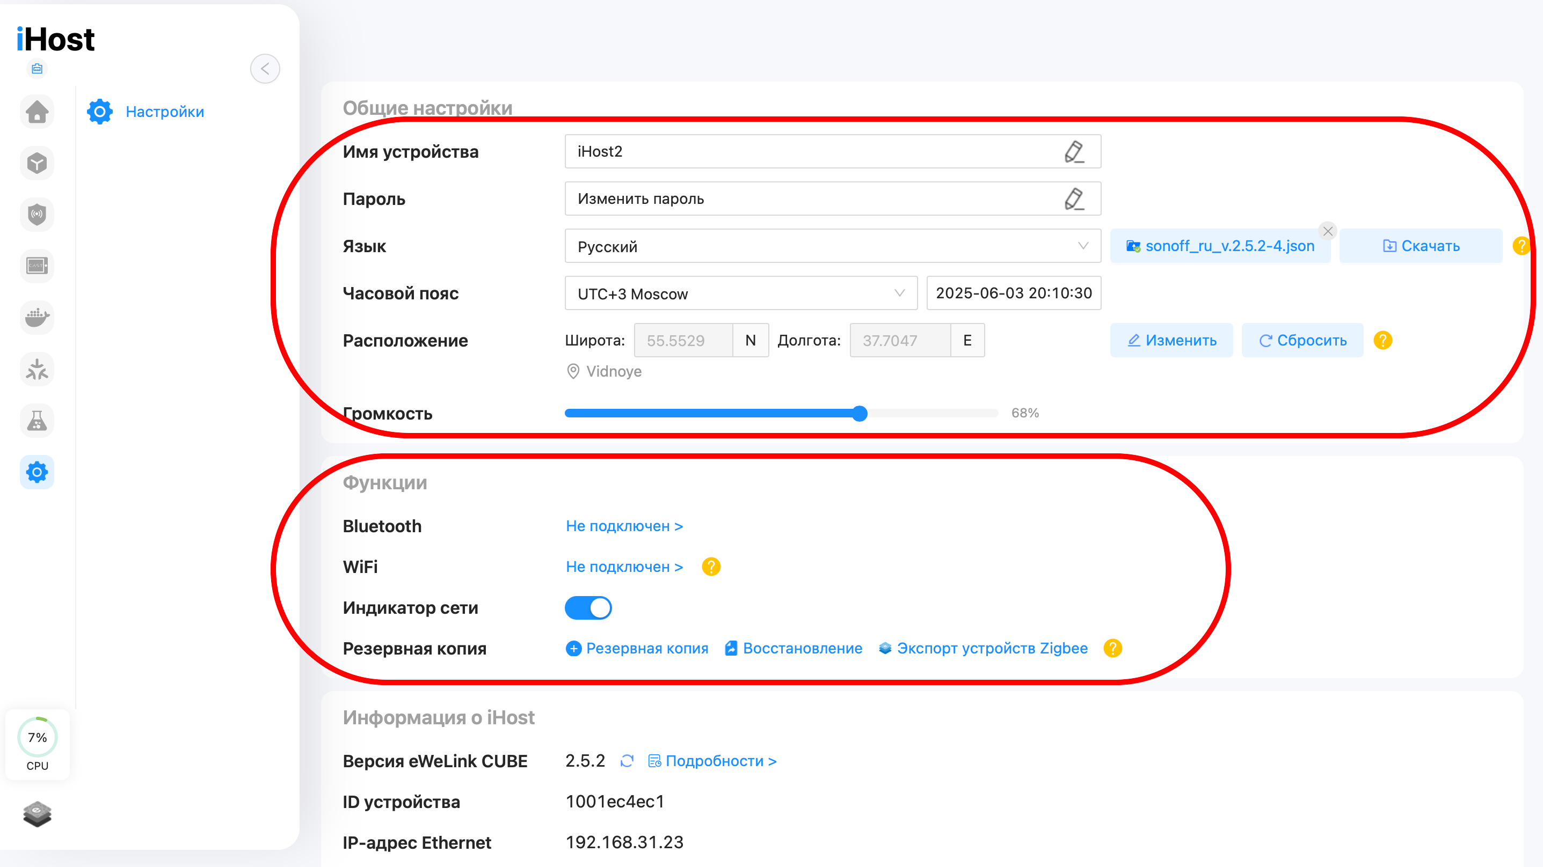Click the E longitude hemisphere box
Image resolution: width=1543 pixels, height=867 pixels.
pos(967,340)
